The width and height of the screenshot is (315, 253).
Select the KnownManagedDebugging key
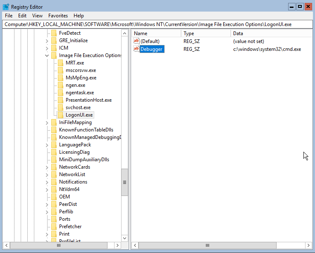pos(90,137)
